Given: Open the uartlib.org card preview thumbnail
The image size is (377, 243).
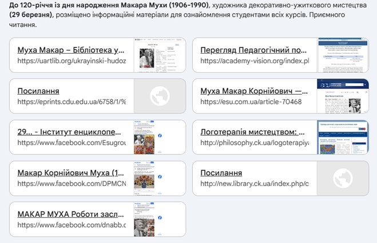Looking at the screenshot, I should point(160,55).
